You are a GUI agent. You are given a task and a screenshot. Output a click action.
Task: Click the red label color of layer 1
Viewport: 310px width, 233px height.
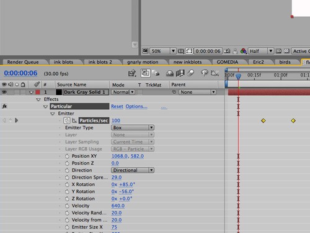pyautogui.click(x=38, y=92)
